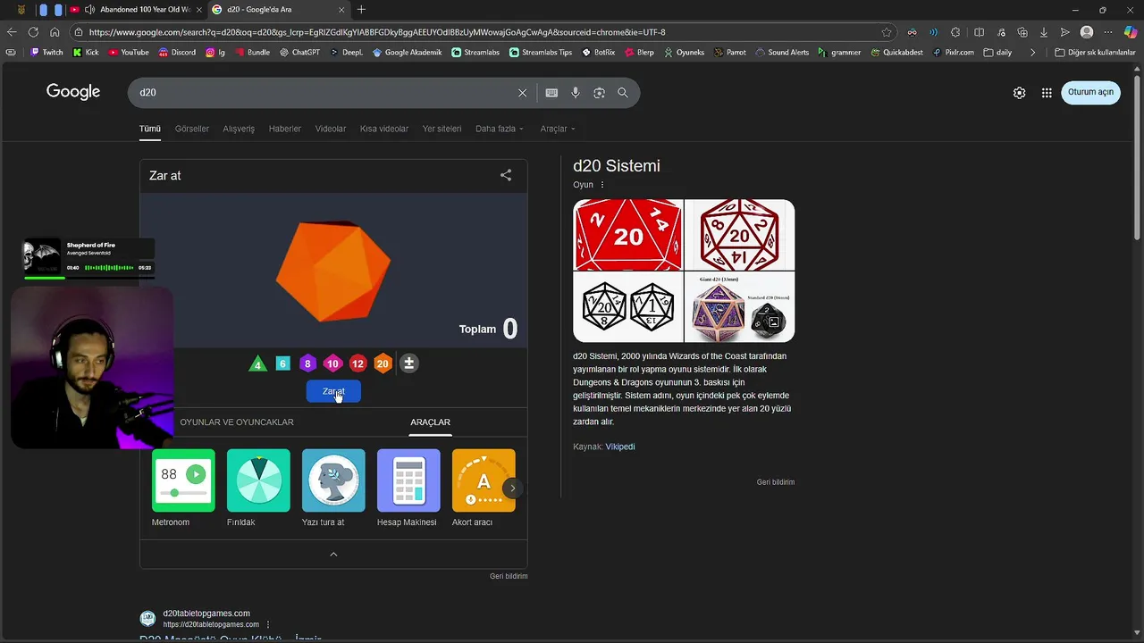The height and width of the screenshot is (643, 1144).
Task: Open the d20tabletopgames.com result link
Action: (x=230, y=639)
